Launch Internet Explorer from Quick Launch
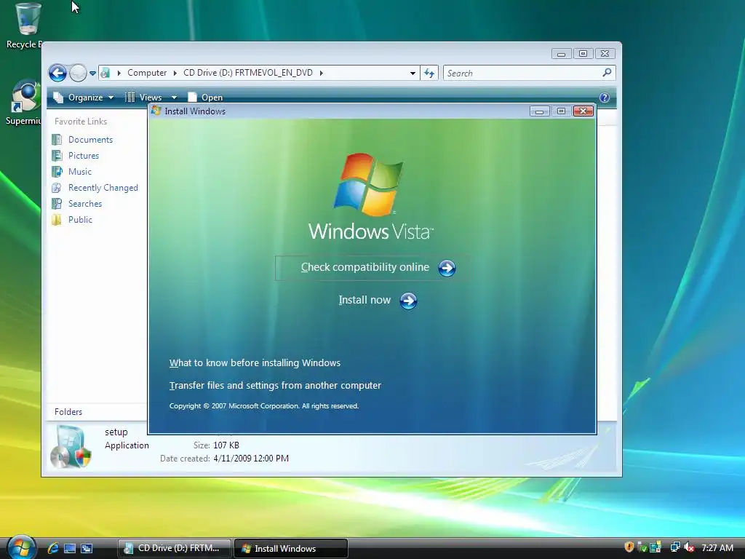 click(53, 548)
